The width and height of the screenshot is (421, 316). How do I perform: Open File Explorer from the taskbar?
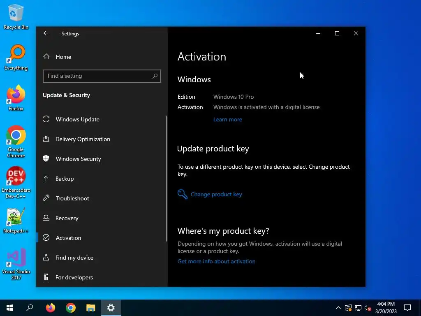tap(91, 308)
